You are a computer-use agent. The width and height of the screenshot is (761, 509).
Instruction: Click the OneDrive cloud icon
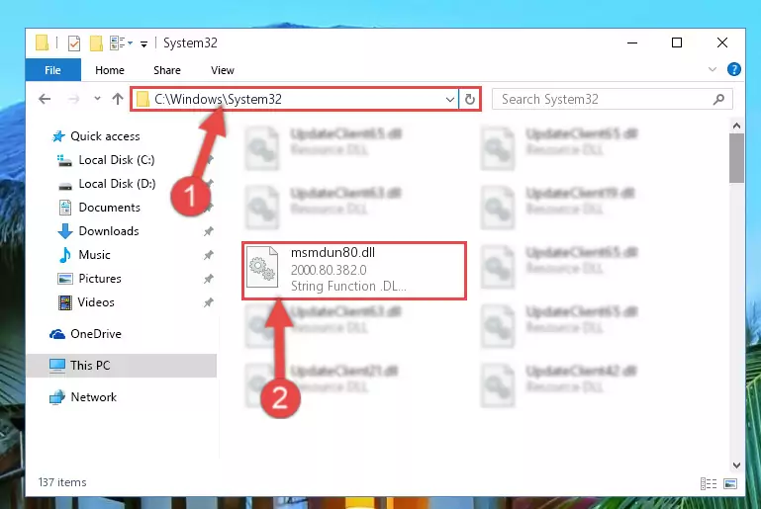56,334
